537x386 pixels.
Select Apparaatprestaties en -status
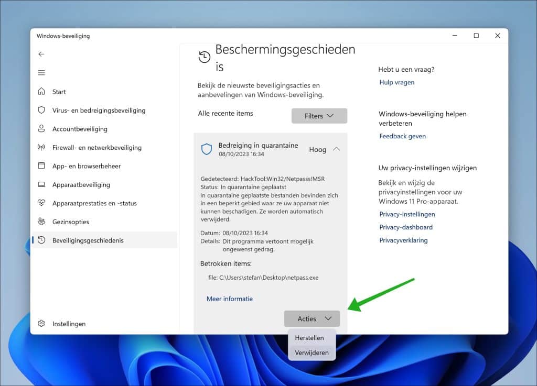[94, 203]
